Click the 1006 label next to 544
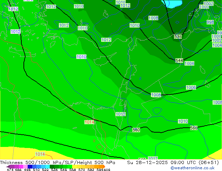Viewport: 222px width, 171px height. tap(189, 64)
